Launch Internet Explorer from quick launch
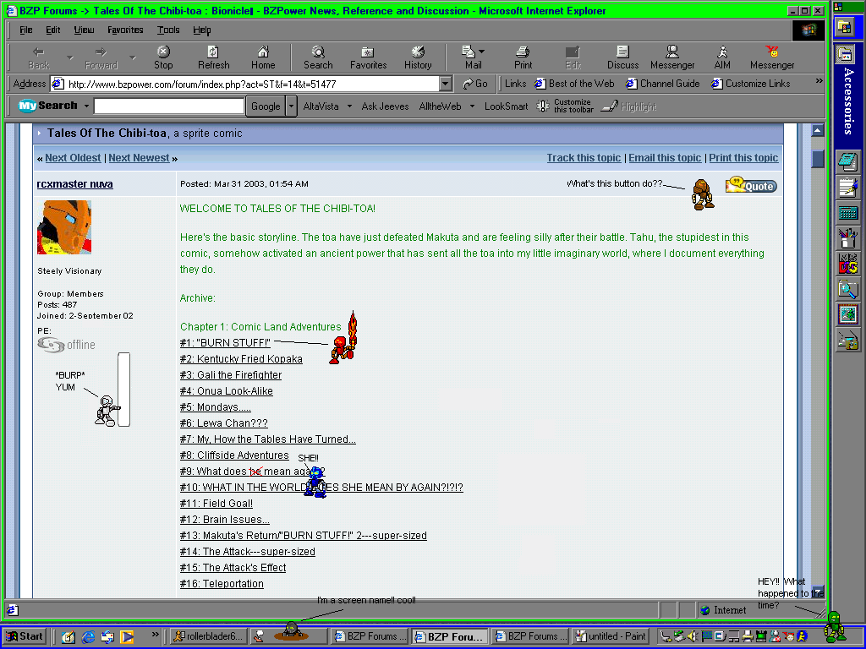866x649 pixels. [88, 637]
